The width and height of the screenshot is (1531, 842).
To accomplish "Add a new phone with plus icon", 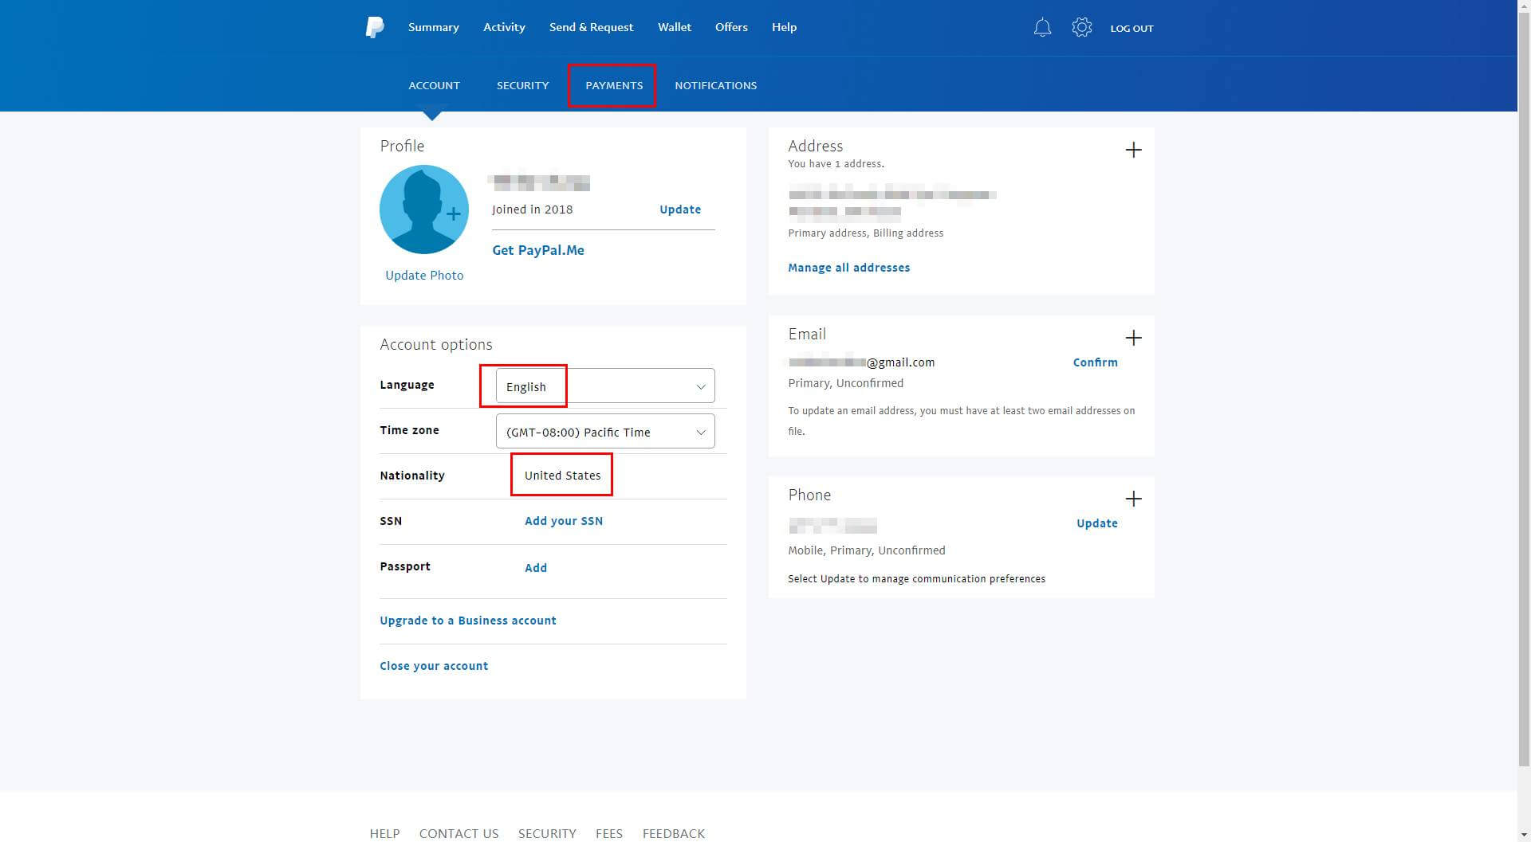I will click(x=1133, y=499).
